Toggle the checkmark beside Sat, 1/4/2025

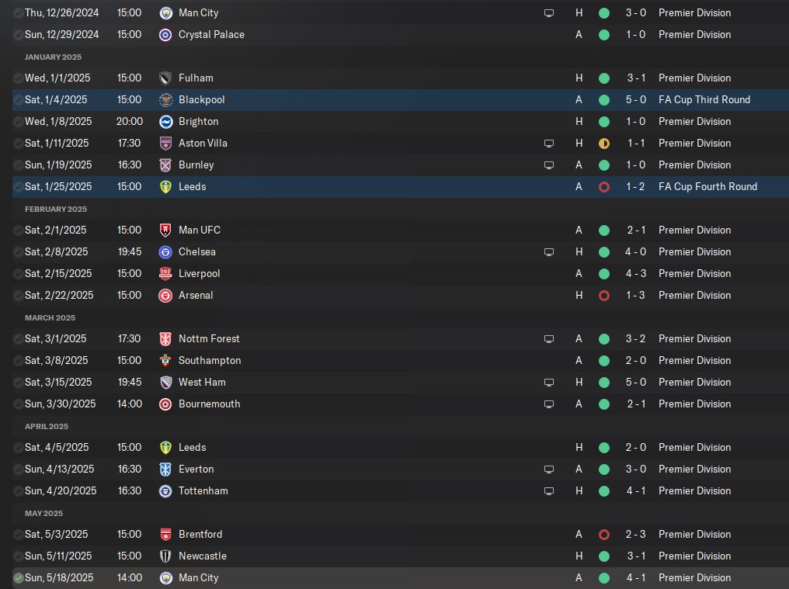[x=18, y=100]
